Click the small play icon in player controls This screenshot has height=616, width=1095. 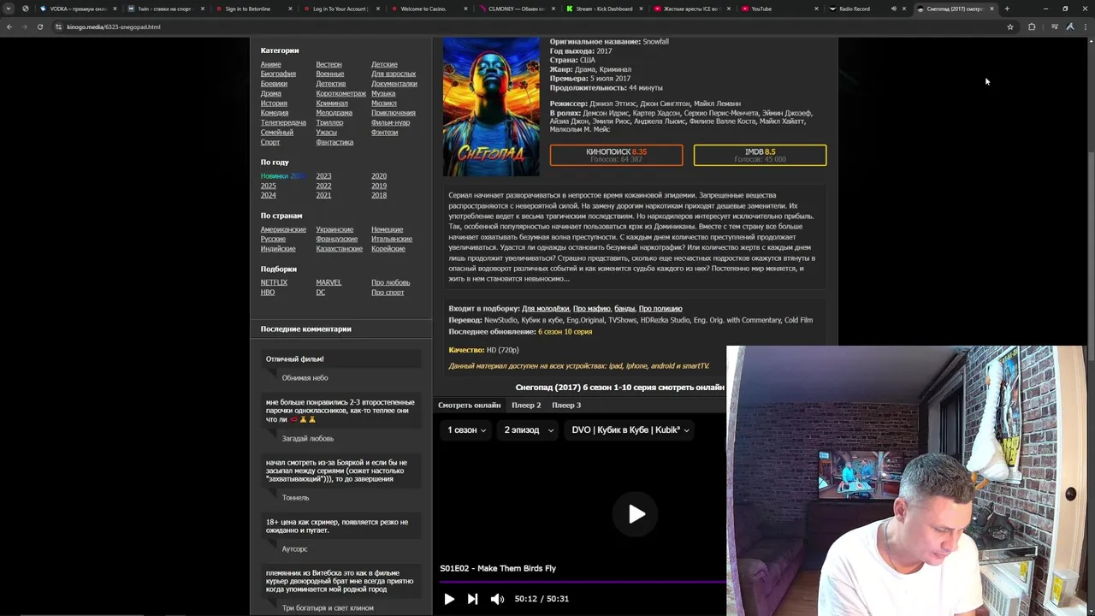(x=449, y=599)
